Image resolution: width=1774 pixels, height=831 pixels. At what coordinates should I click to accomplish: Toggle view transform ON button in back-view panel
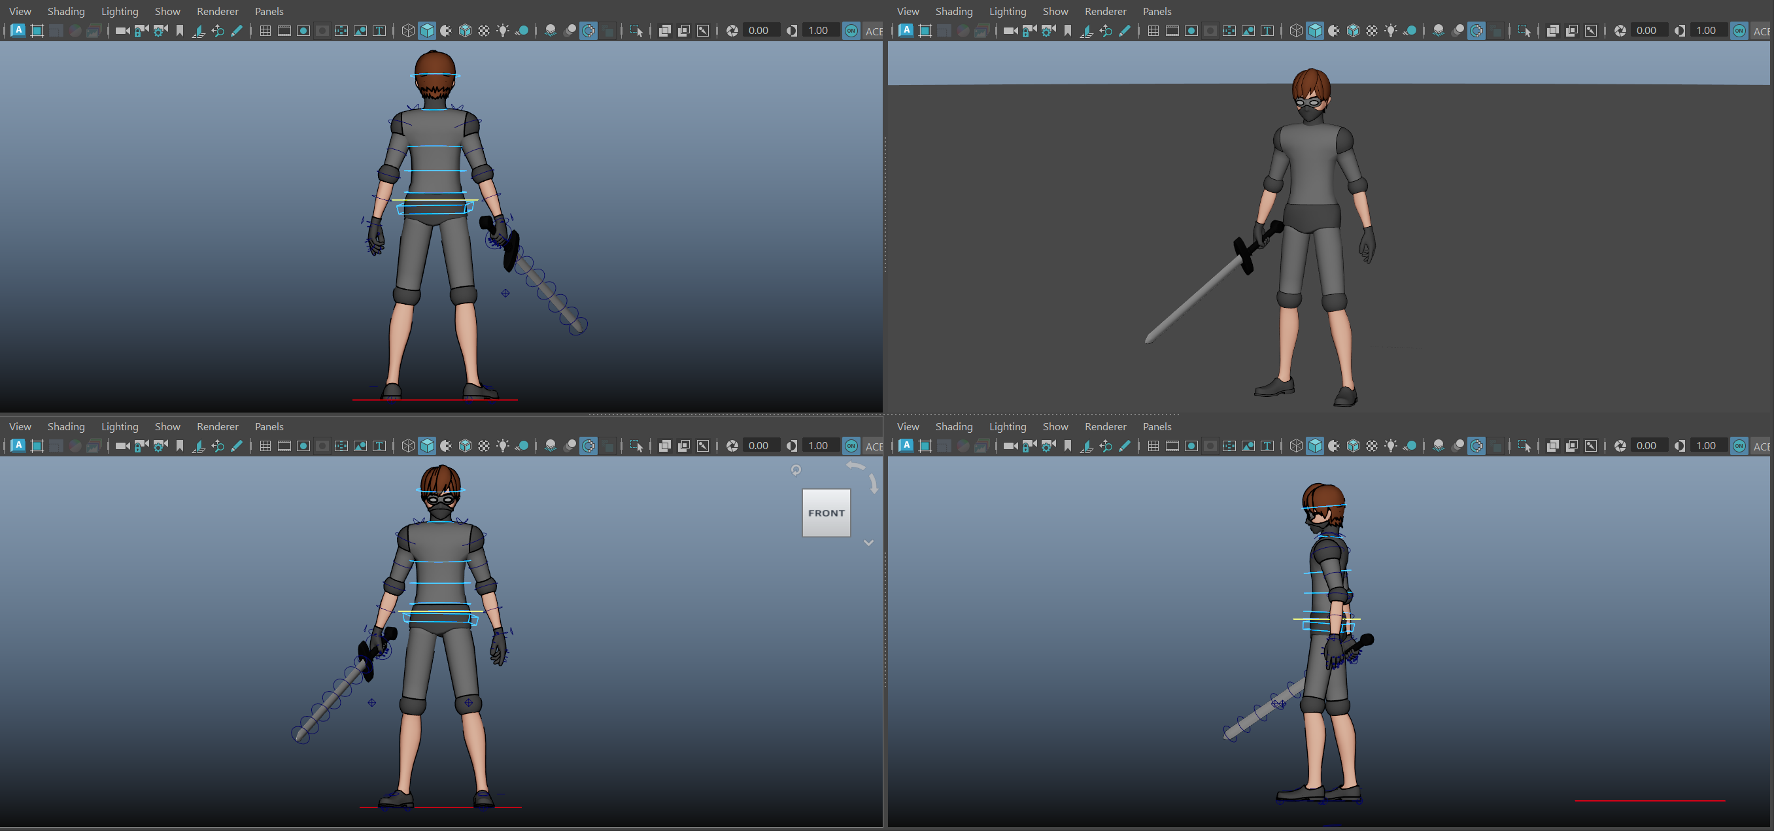coord(851,31)
